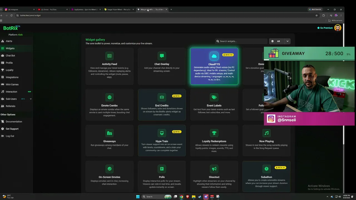Click the Ask Gemini button
Viewport: 356px width, 200px height.
[315, 9]
